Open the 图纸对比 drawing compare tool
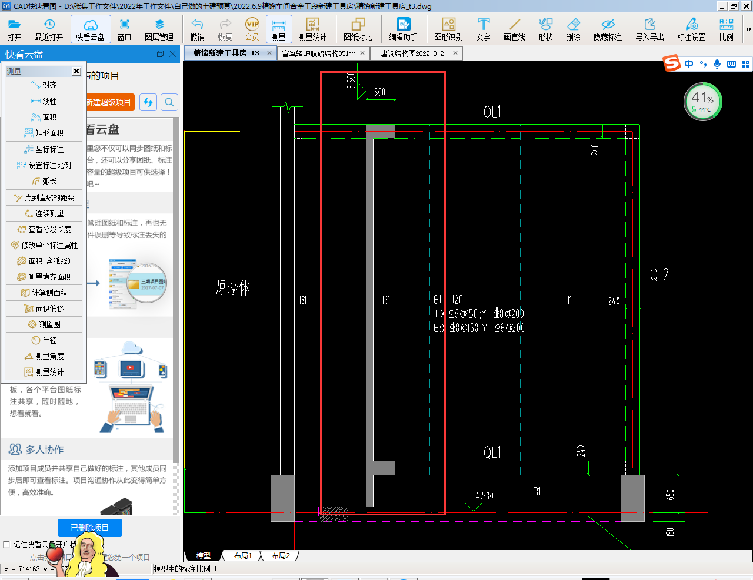753x580 pixels. point(358,29)
